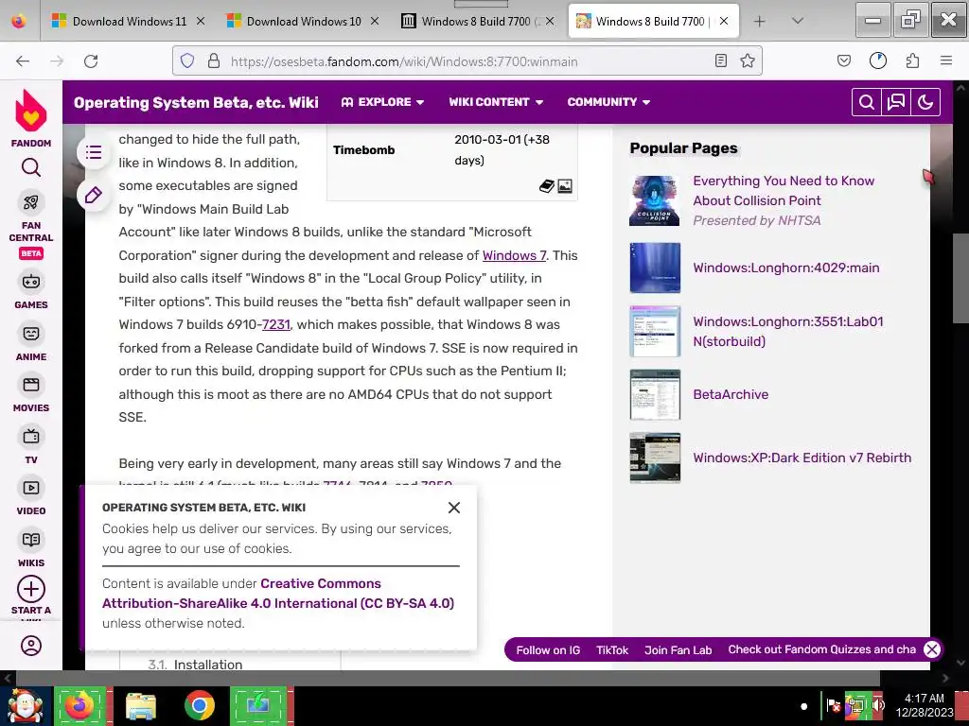
Task: Click the Join Fan Lab link
Action: 678,650
